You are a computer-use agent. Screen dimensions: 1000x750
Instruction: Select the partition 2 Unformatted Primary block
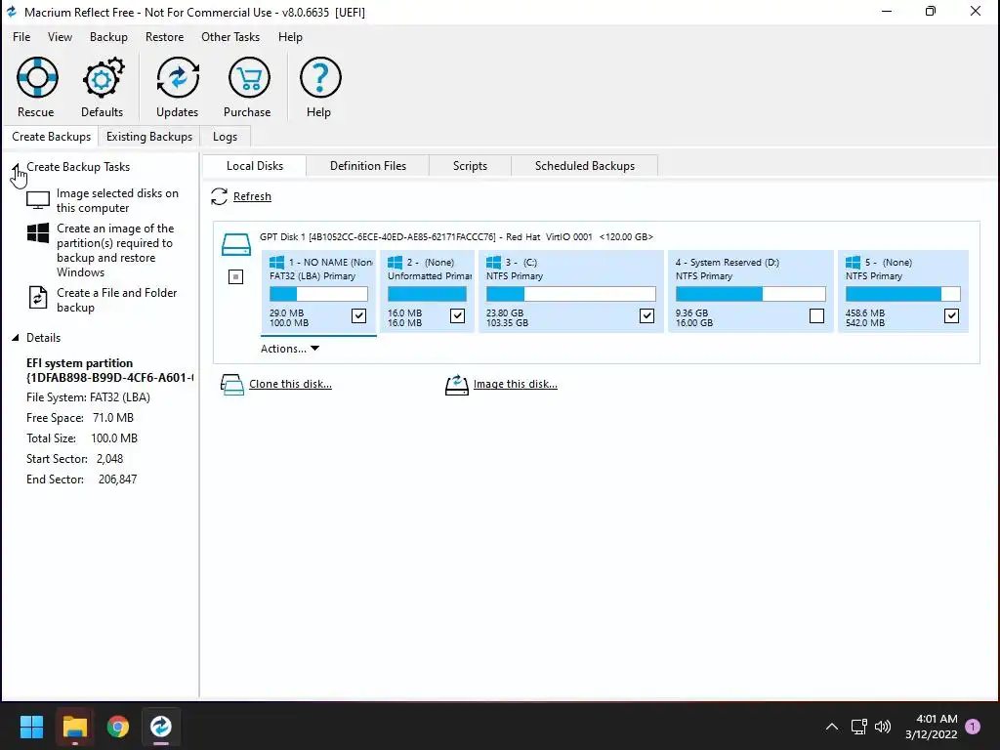(428, 291)
